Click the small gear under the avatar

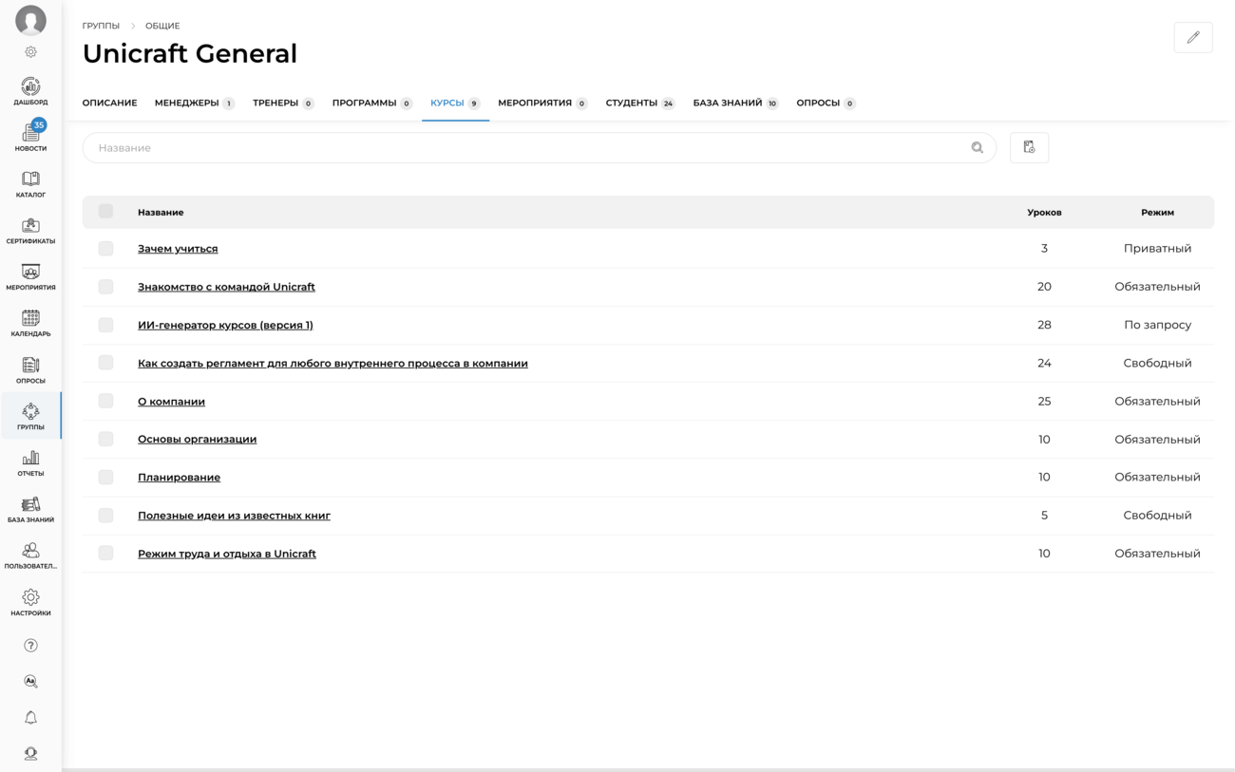click(30, 52)
